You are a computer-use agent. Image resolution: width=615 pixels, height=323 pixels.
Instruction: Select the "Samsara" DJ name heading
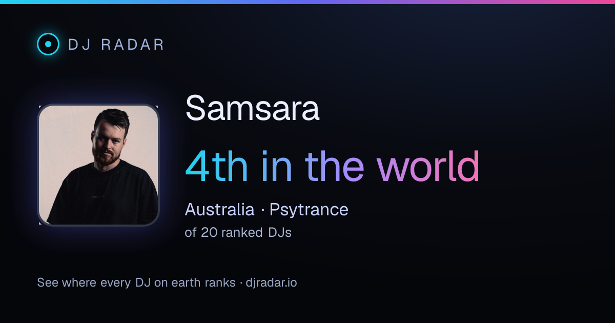(x=252, y=108)
